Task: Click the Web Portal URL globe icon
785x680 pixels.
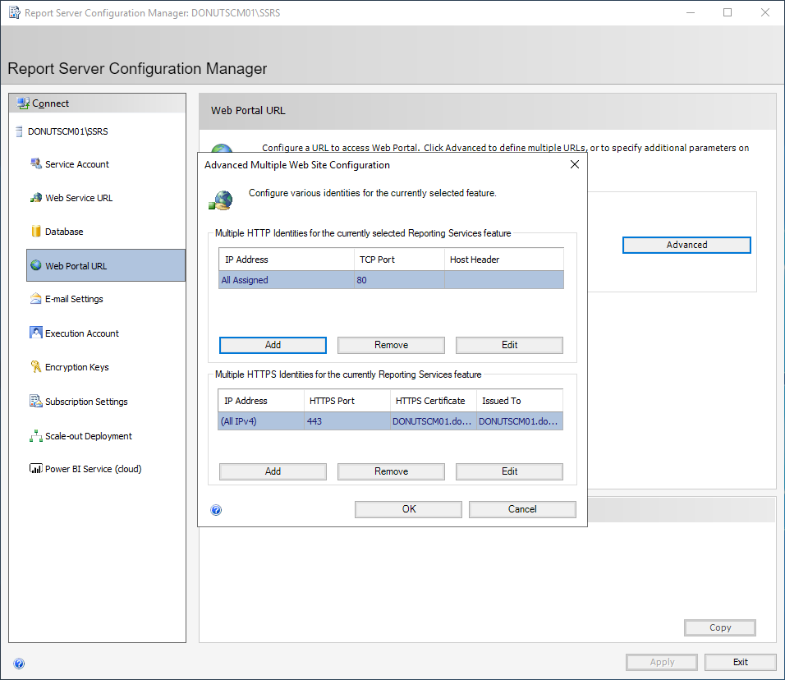Action: coord(35,265)
